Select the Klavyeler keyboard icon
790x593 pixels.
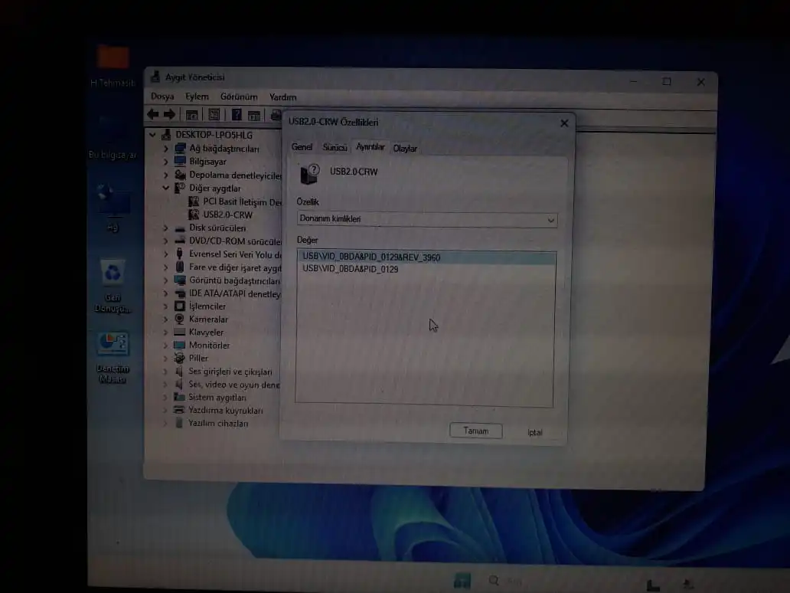click(179, 332)
